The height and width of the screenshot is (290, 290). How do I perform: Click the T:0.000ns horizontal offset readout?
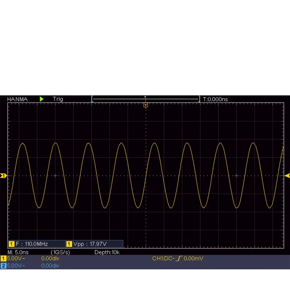pos(215,99)
